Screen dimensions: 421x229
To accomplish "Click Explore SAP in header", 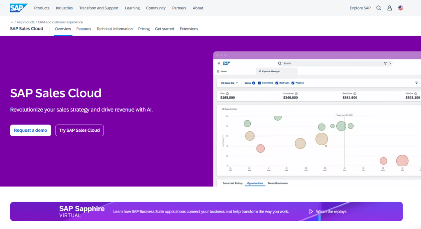I will (x=360, y=8).
